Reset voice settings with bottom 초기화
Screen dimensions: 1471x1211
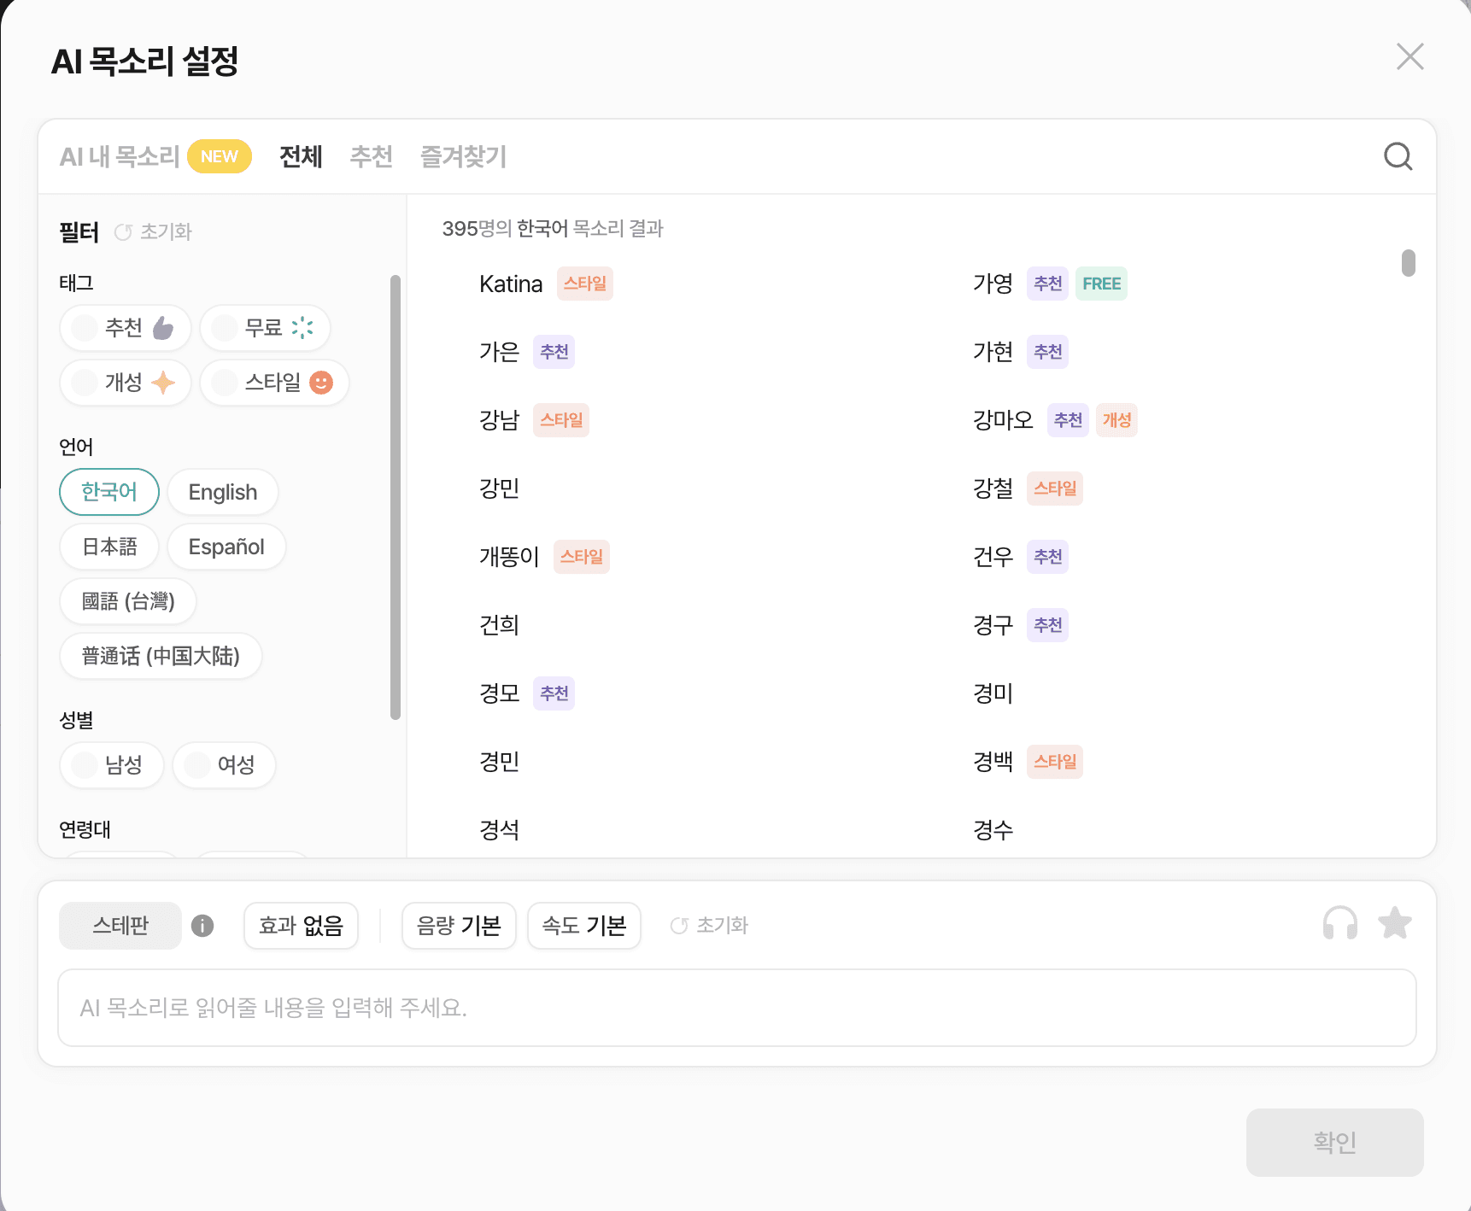tap(709, 926)
